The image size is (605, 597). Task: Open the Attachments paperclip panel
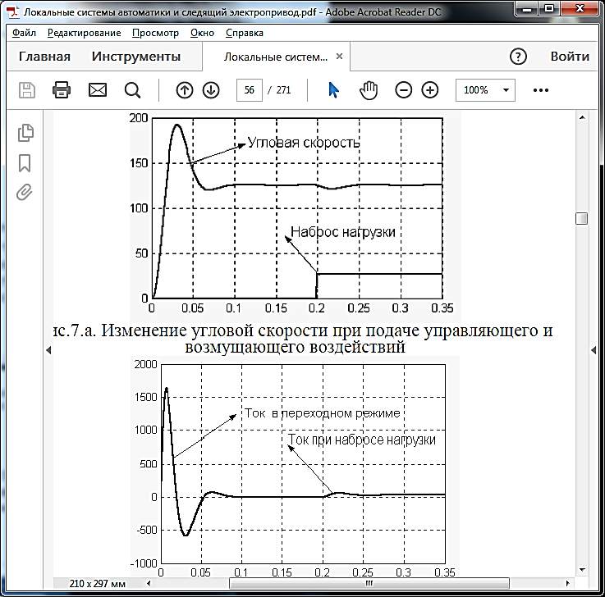pos(25,193)
